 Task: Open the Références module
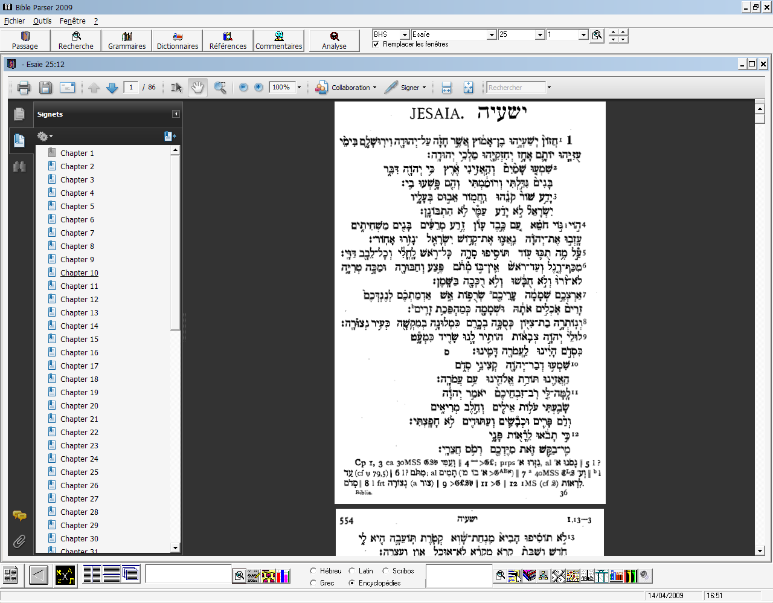228,40
